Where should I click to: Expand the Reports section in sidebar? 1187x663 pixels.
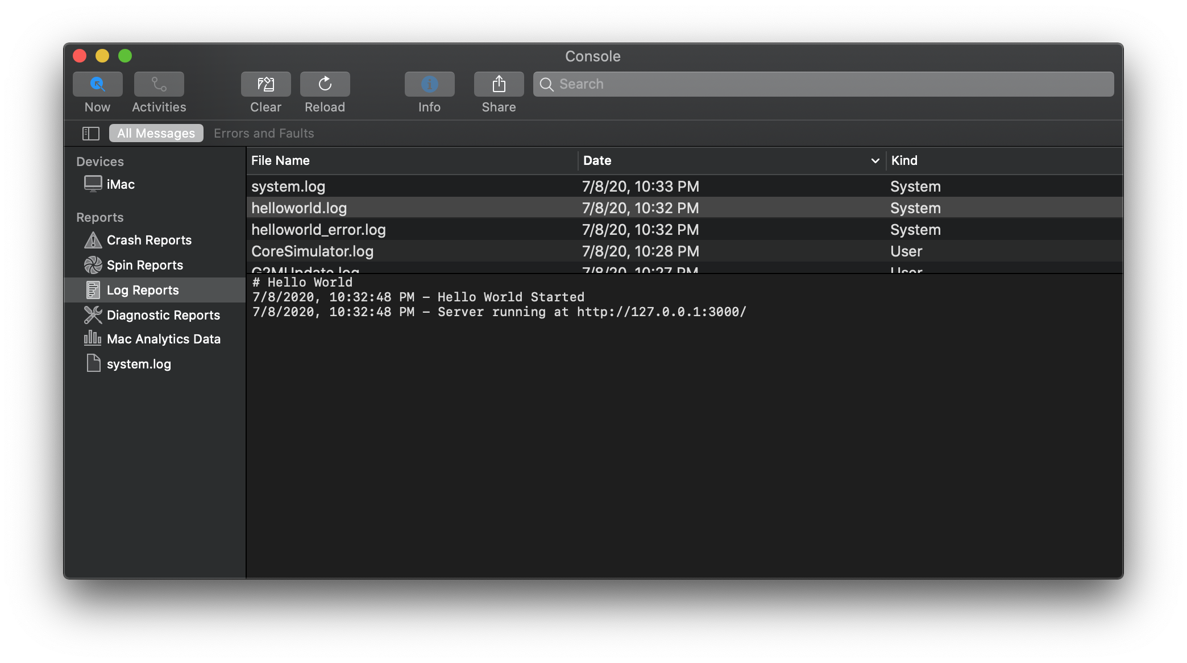point(99,217)
